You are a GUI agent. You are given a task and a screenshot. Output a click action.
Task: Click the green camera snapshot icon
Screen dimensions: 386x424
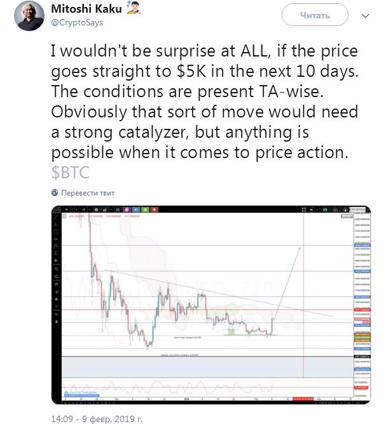click(326, 209)
